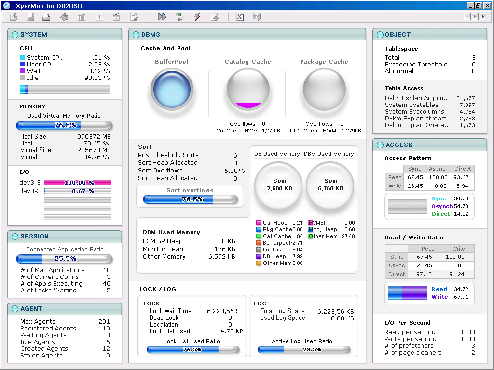Click the System CPU cyan color swatch
This screenshot has width=494, height=370.
pyautogui.click(x=23, y=58)
